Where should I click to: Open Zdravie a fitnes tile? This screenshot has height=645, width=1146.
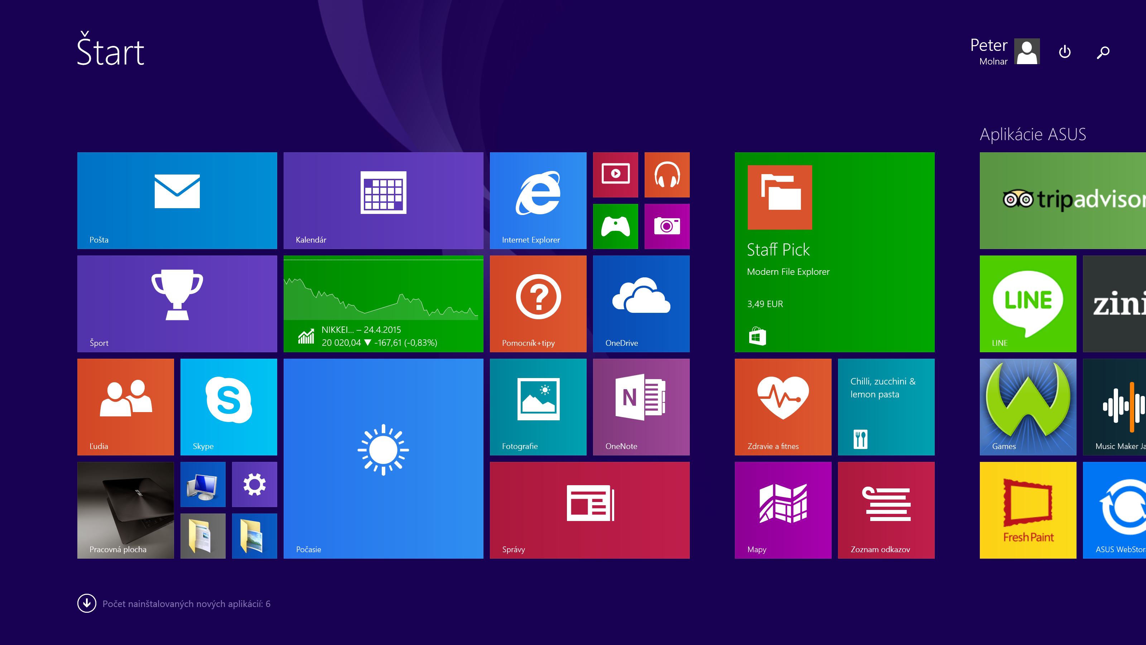point(783,407)
